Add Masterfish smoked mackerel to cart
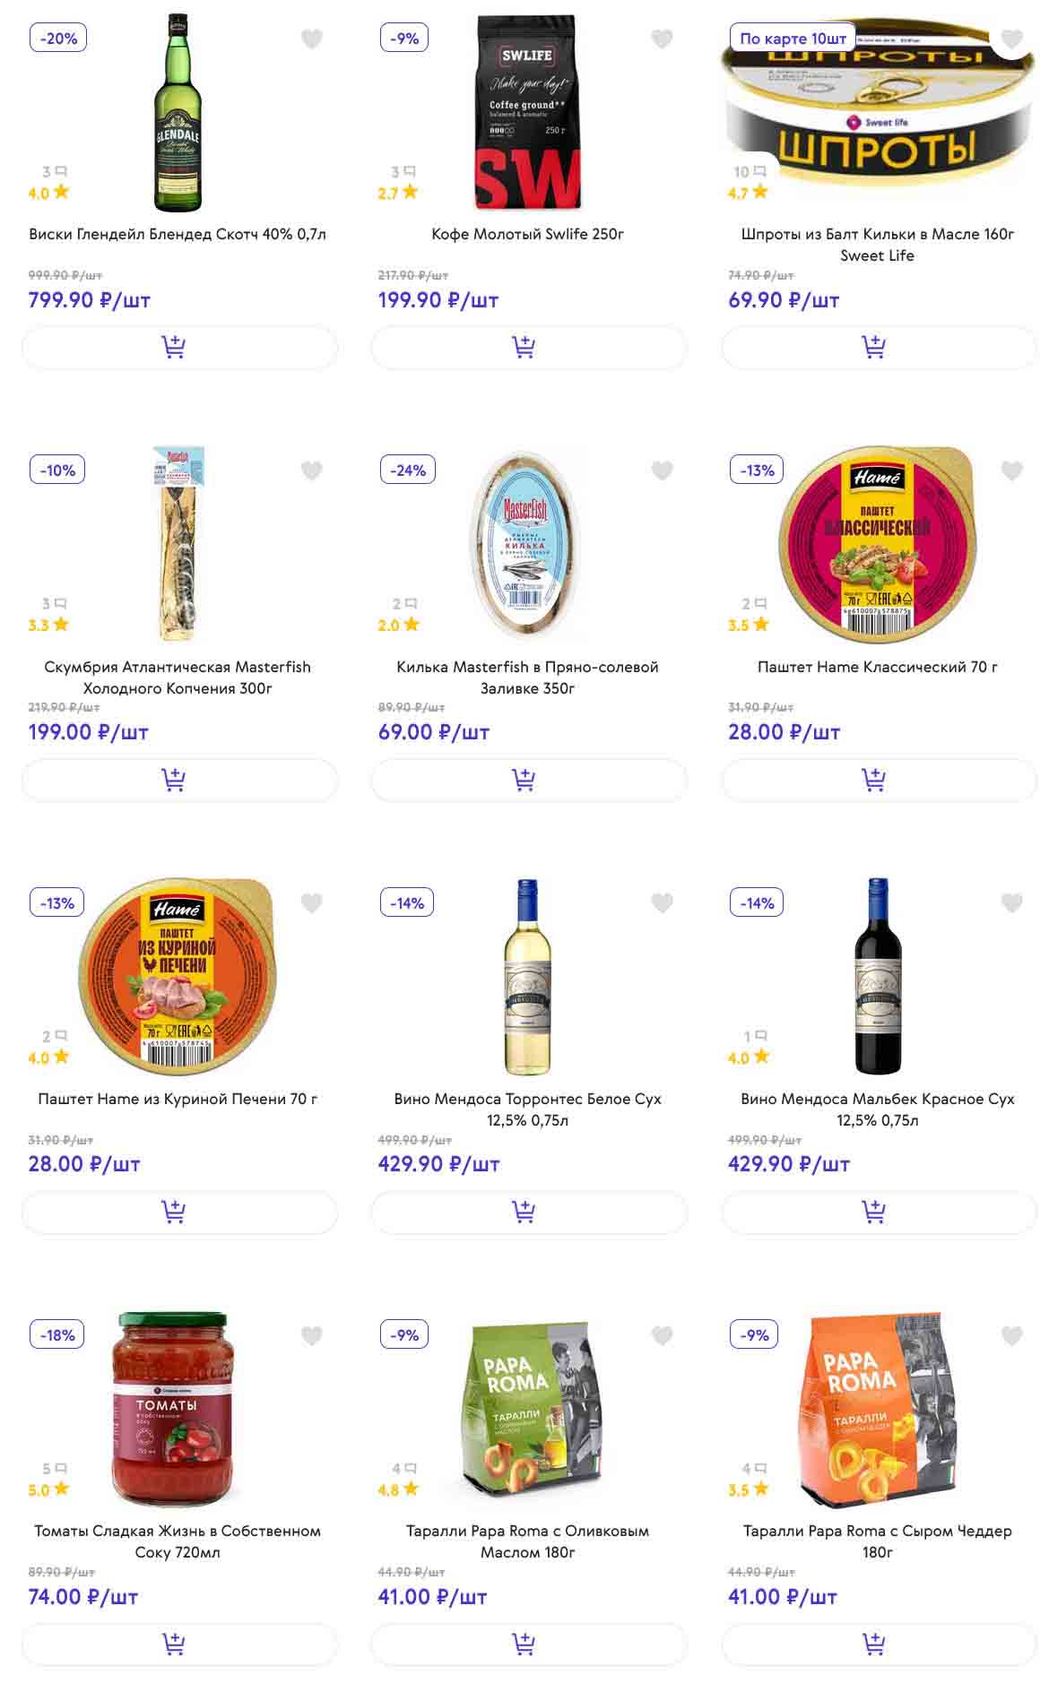This screenshot has width=1049, height=1692. tap(179, 780)
